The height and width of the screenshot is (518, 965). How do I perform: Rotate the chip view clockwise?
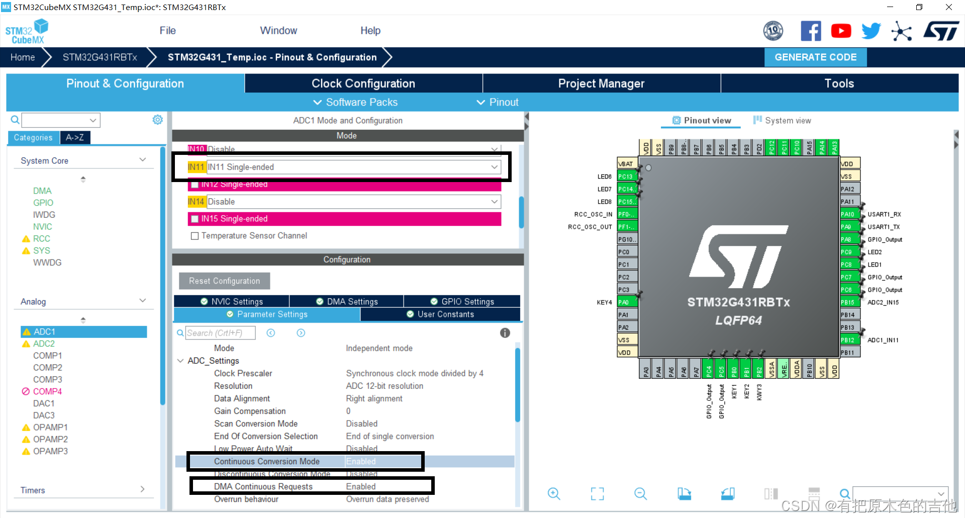click(684, 494)
